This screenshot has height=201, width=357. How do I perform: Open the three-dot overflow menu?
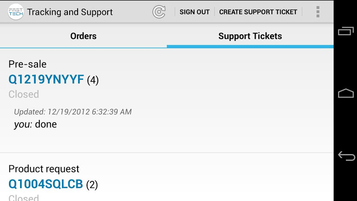(318, 12)
